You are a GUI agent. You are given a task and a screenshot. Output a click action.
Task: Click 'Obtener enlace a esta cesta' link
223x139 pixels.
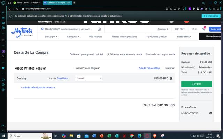[x=124, y=54]
